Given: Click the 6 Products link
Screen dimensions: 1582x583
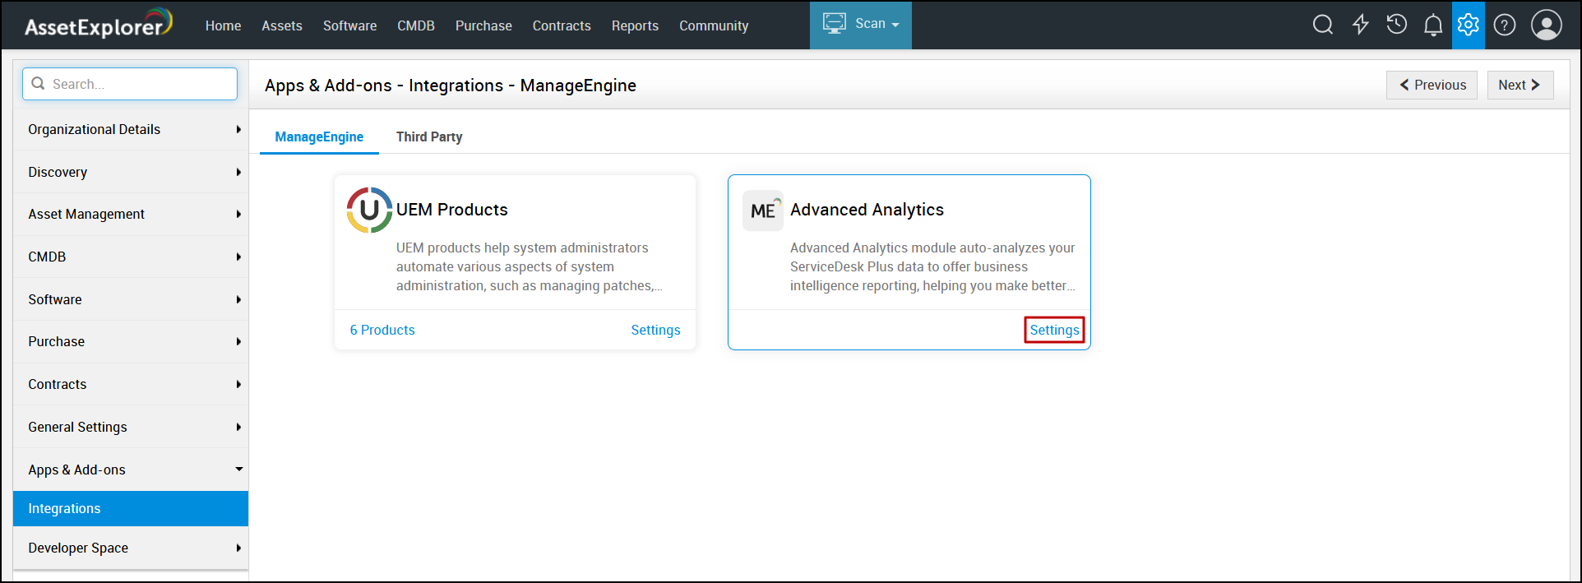Looking at the screenshot, I should 382,330.
